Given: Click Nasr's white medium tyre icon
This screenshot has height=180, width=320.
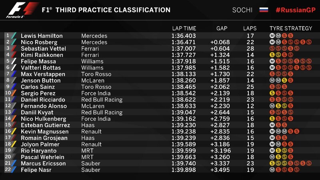Looking at the screenshot, I should point(272,169).
